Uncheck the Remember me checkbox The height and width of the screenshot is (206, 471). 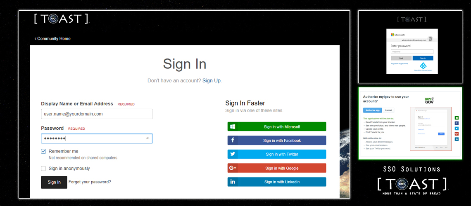point(43,151)
